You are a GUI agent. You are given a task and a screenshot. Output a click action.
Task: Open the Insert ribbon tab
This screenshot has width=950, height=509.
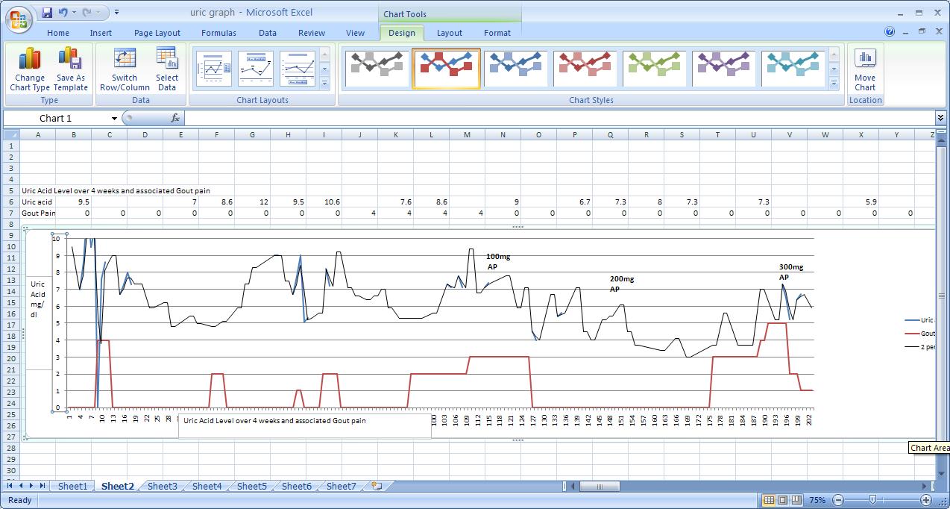(101, 33)
